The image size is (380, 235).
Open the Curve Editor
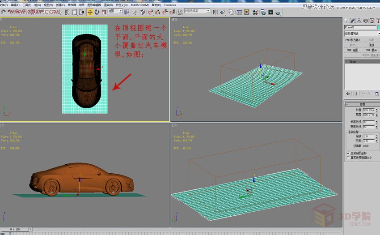tap(239, 12)
